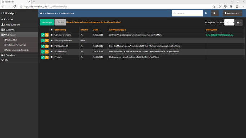Reload the page with browser refresh icon
246x138 pixels.
(14, 6)
